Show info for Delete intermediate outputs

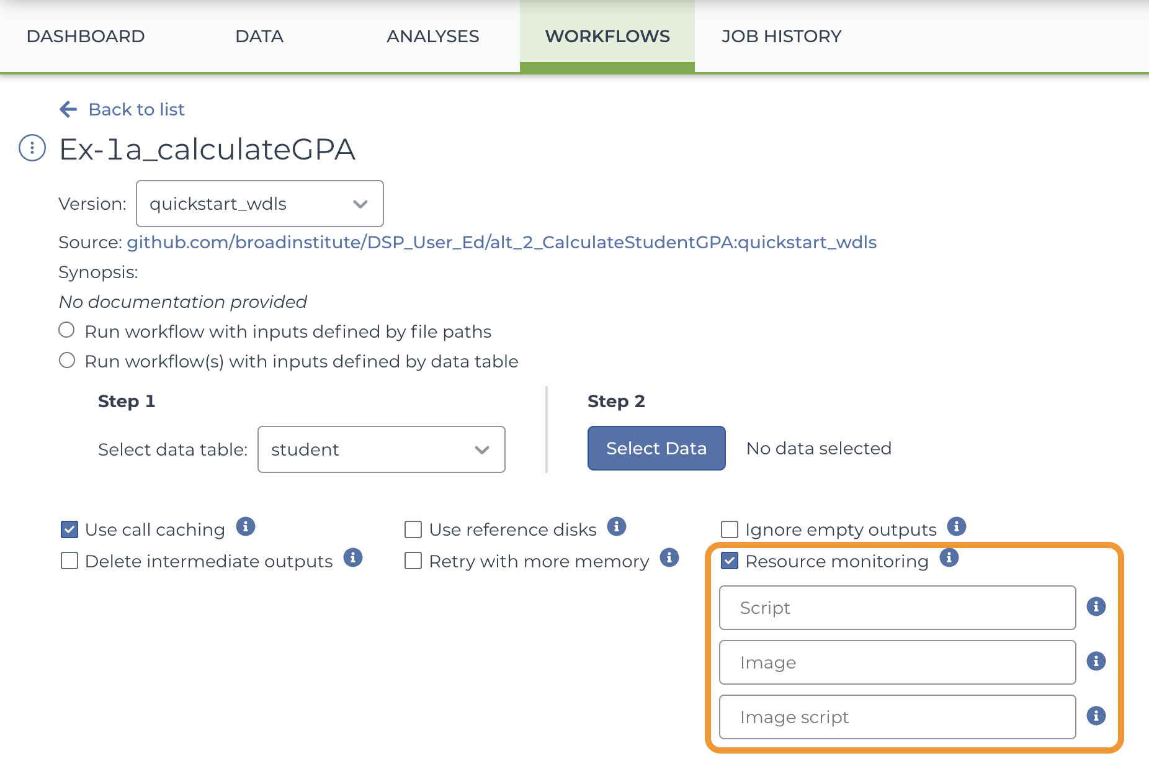click(353, 557)
